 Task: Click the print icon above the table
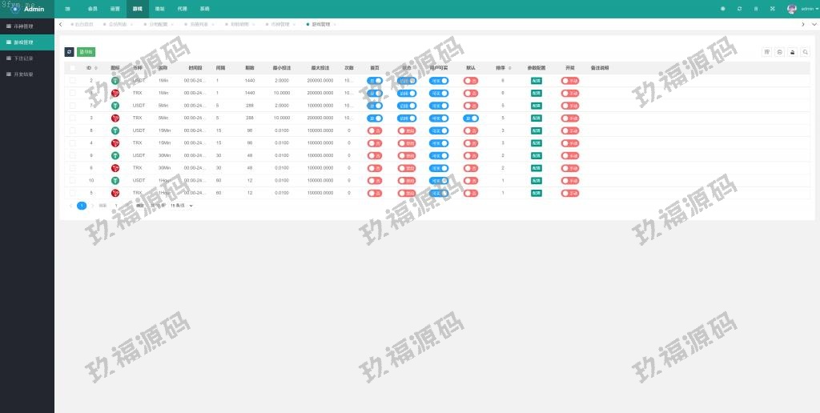pos(793,52)
